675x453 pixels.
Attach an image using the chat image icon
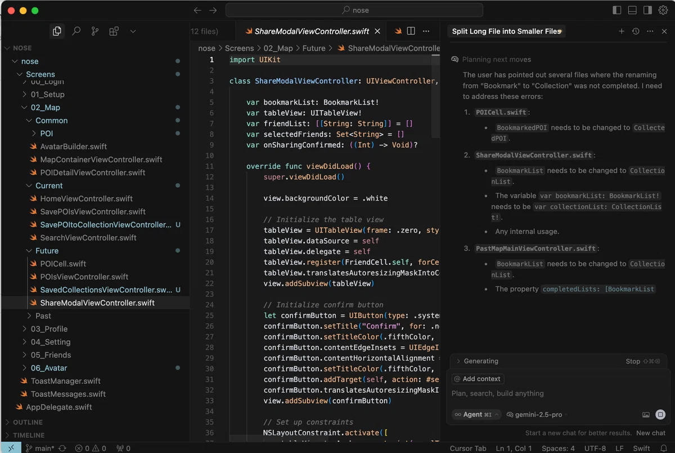tap(646, 415)
